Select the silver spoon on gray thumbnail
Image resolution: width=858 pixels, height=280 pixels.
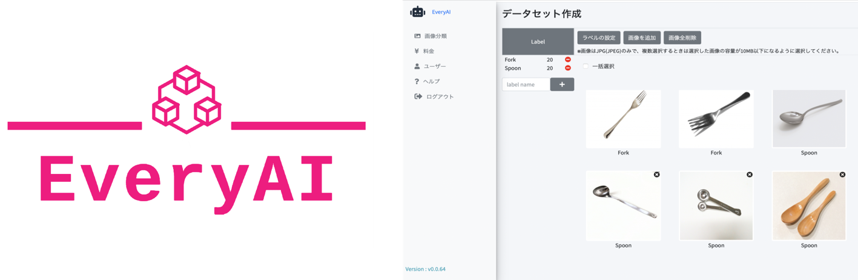808,119
